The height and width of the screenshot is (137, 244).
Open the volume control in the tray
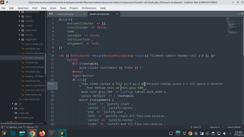[225, 133]
